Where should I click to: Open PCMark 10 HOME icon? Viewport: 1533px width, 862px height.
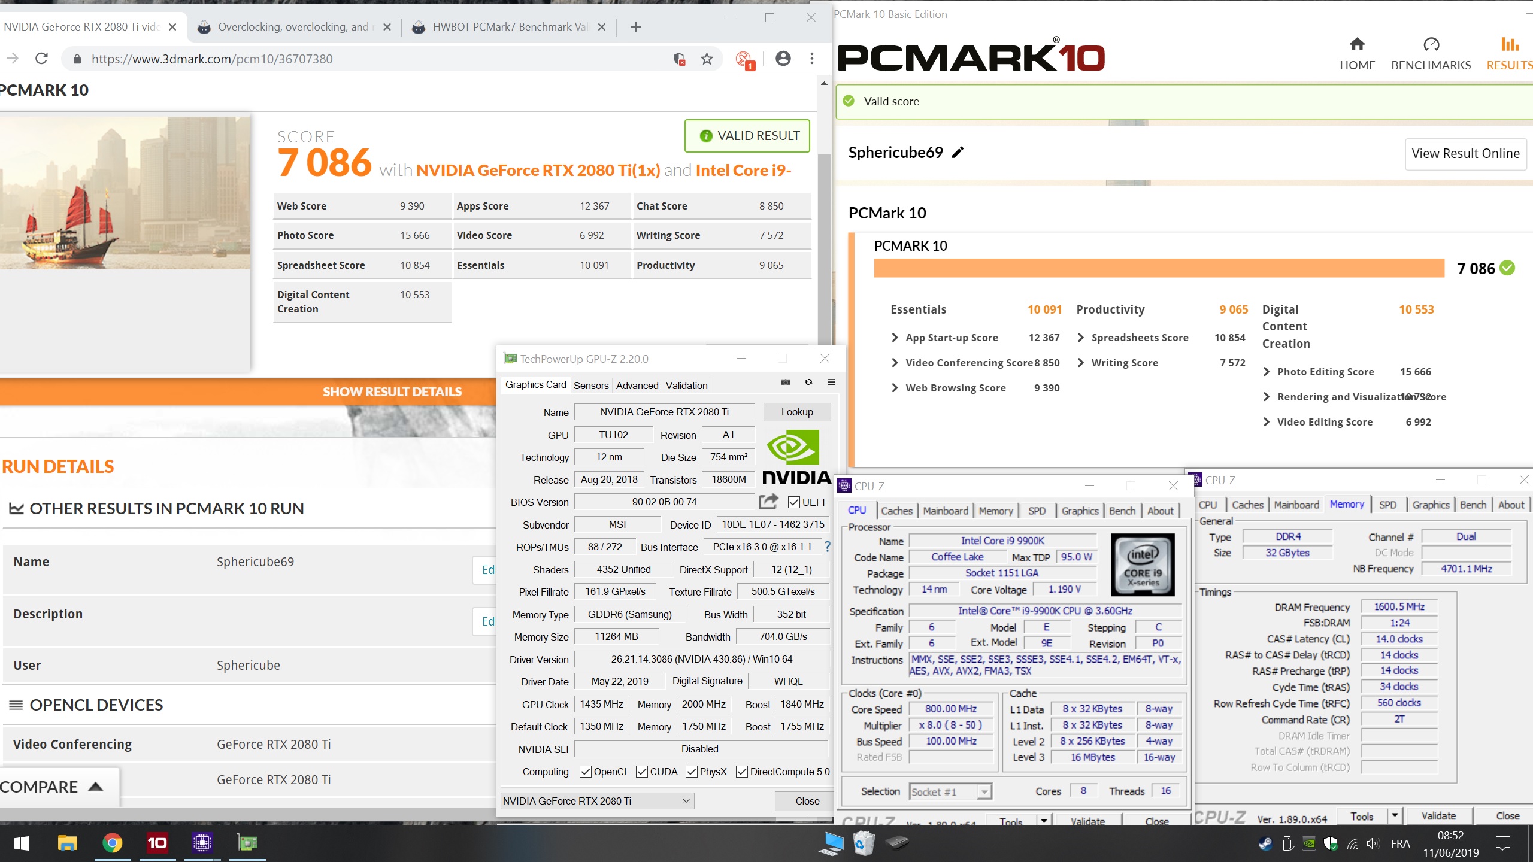[1357, 44]
